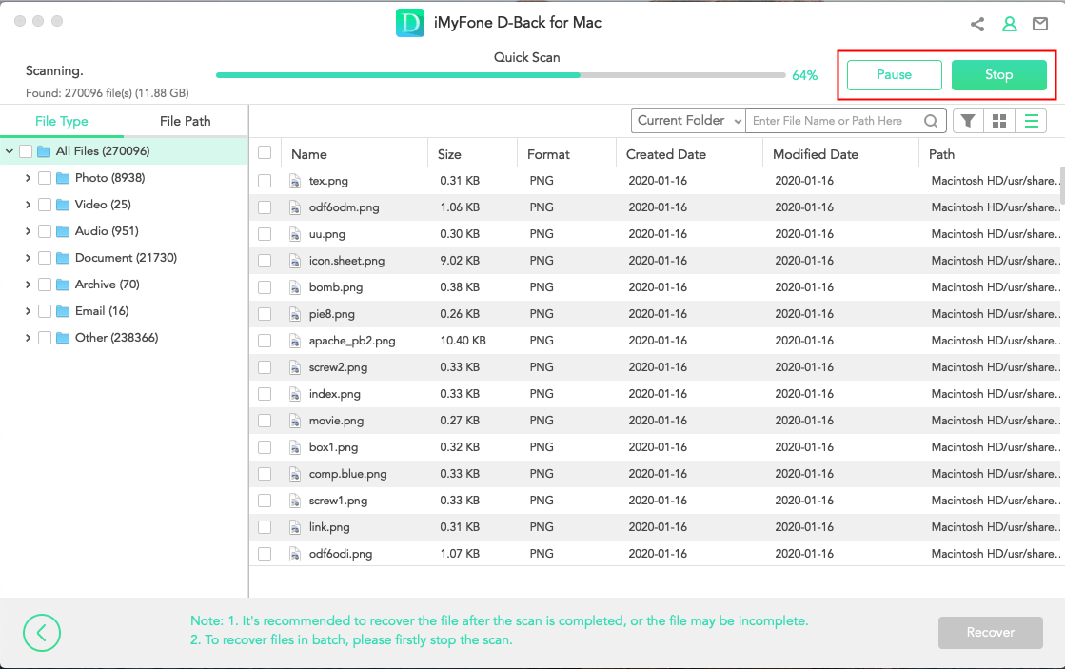
Task: Collapse the All Files tree node
Action: click(x=10, y=150)
